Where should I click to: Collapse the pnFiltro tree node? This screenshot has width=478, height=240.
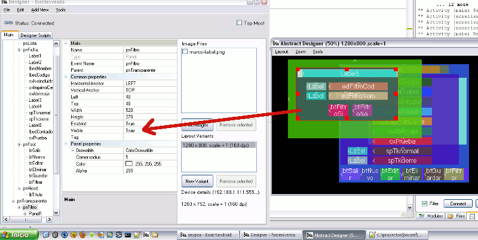19,207
